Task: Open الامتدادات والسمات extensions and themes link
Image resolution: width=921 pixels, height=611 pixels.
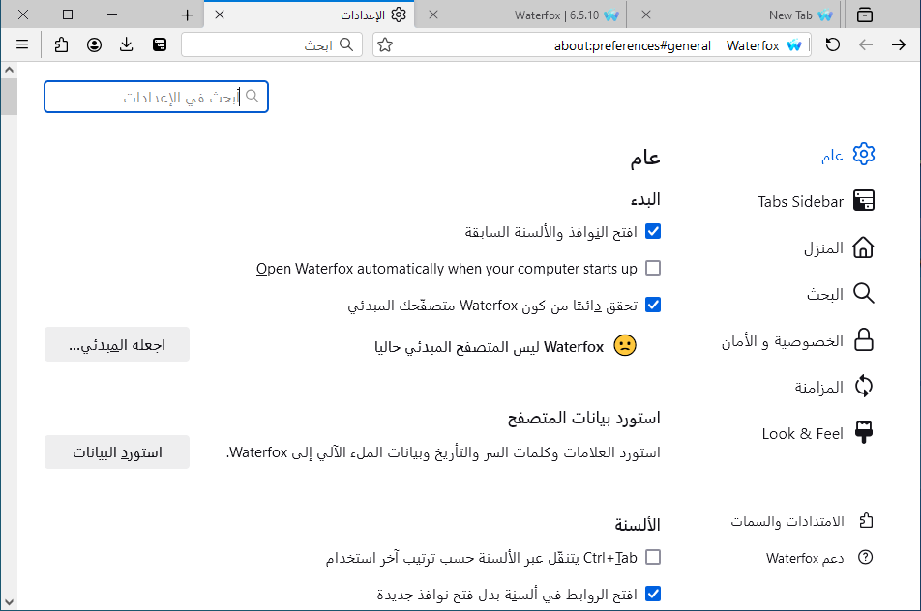Action: [x=802, y=521]
